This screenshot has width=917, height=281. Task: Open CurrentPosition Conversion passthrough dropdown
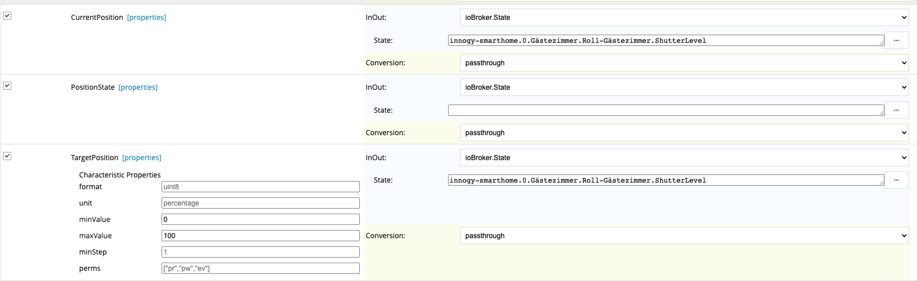pyautogui.click(x=684, y=63)
